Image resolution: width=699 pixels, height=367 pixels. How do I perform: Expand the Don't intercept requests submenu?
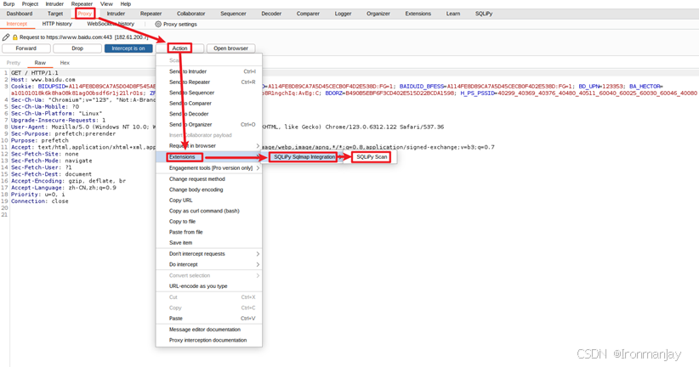pos(258,254)
